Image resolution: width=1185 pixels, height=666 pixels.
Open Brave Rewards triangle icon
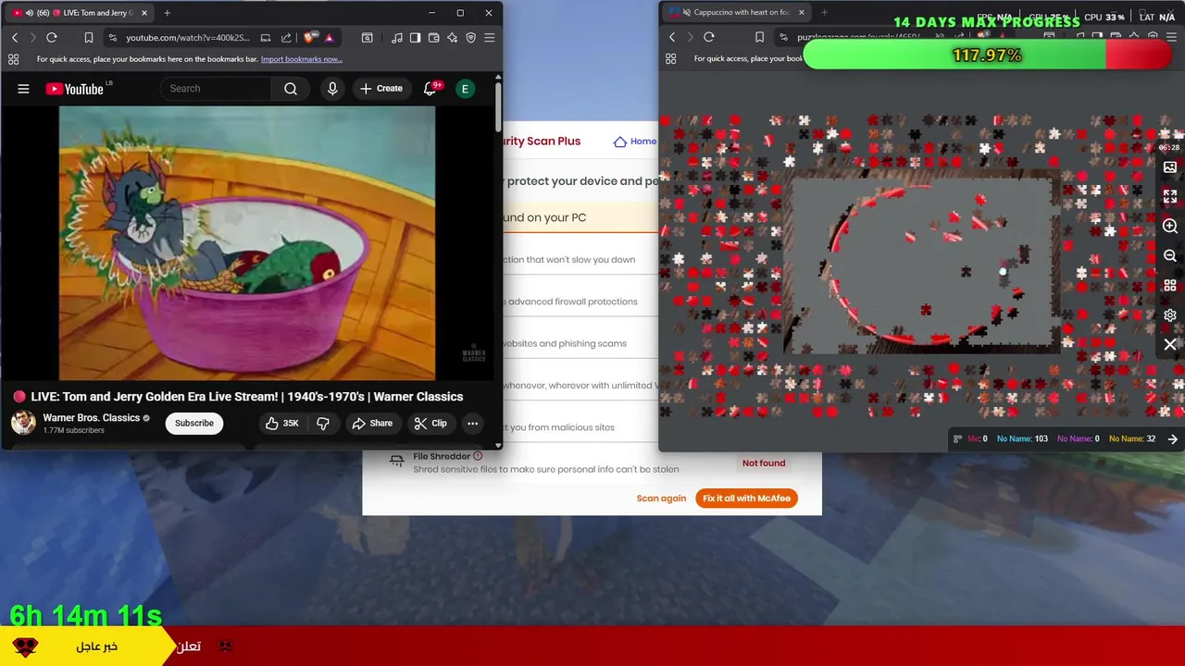tap(329, 38)
